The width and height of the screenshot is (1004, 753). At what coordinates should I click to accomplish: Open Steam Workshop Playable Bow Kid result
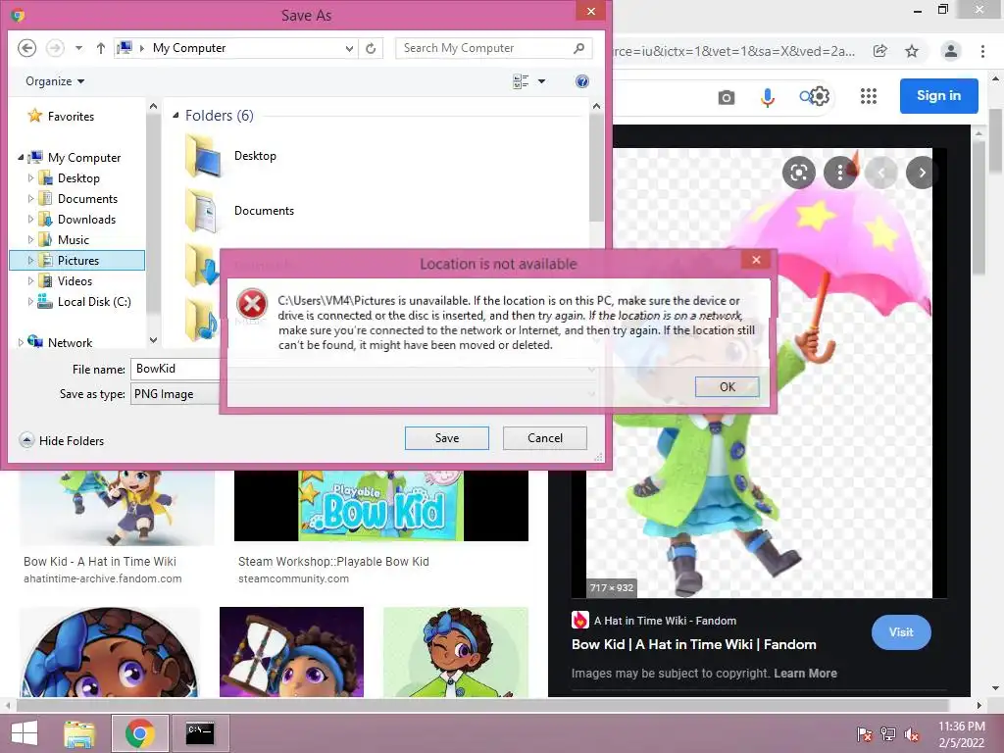point(333,562)
